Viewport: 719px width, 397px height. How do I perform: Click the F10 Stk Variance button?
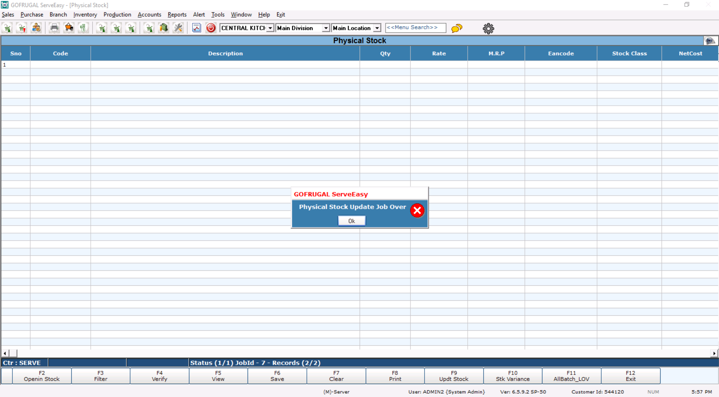512,376
